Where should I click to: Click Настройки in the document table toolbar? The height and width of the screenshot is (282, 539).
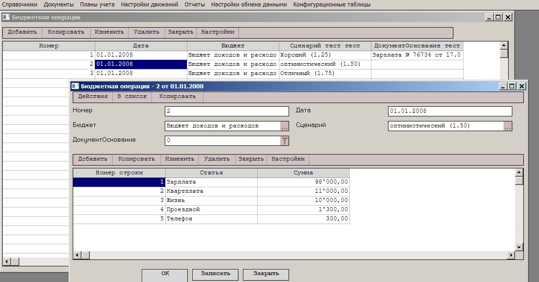coord(288,159)
